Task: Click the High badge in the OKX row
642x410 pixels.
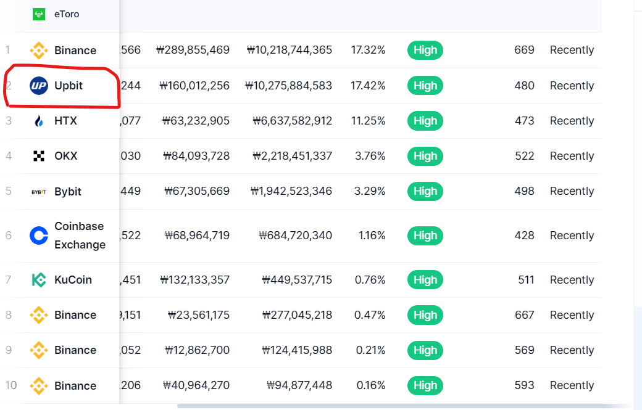Action: 425,156
